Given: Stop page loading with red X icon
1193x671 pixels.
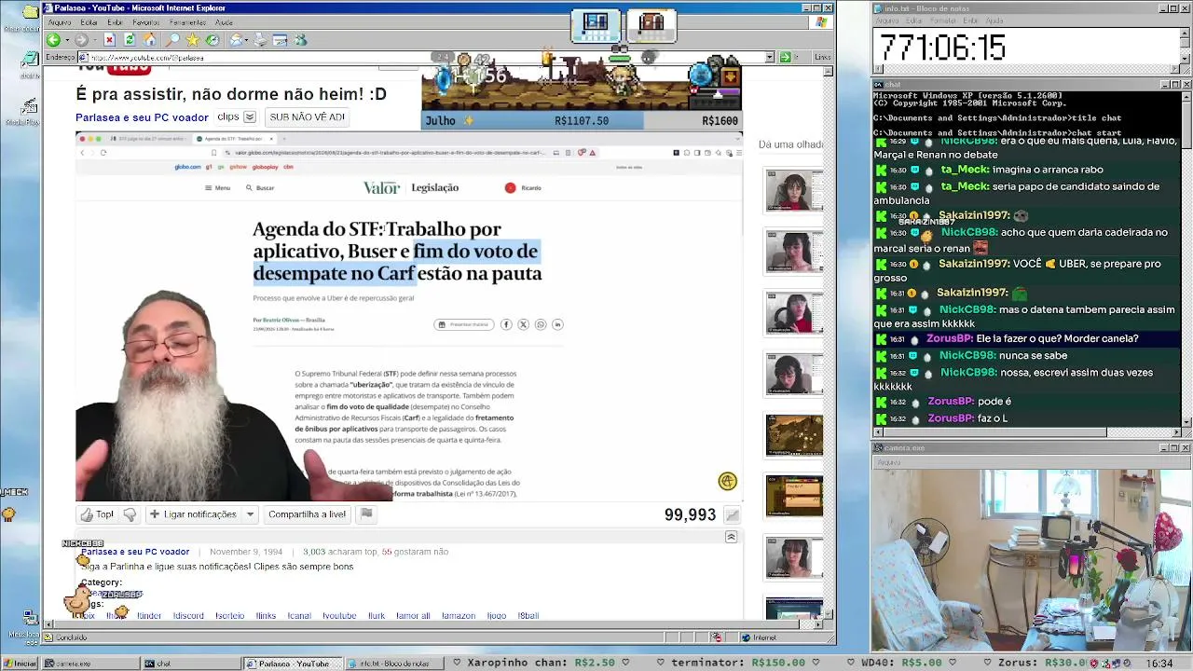Looking at the screenshot, I should [109, 40].
